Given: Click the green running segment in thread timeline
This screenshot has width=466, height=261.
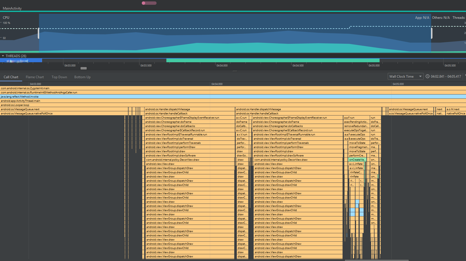Looking at the screenshot, I should (x=273, y=60).
